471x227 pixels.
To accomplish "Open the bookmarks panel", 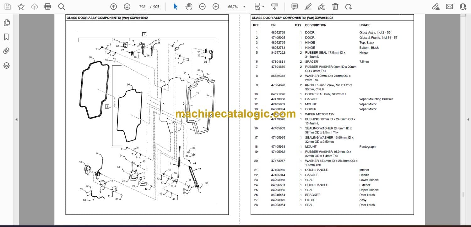I will (x=7, y=37).
